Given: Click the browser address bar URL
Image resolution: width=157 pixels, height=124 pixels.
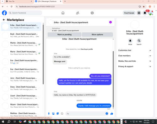Looking at the screenshot, I should 37,7.
